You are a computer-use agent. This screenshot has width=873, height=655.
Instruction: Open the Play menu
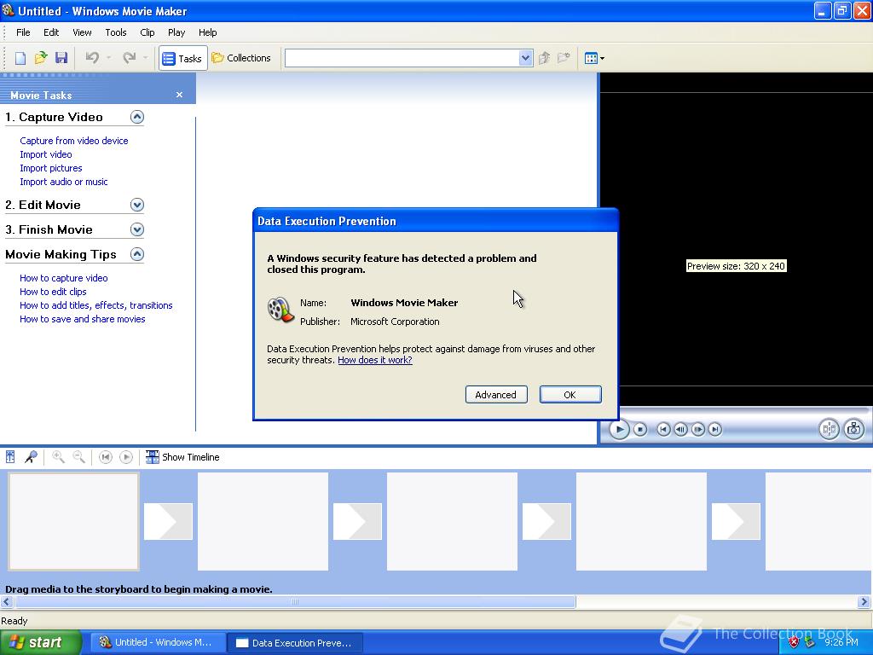176,32
